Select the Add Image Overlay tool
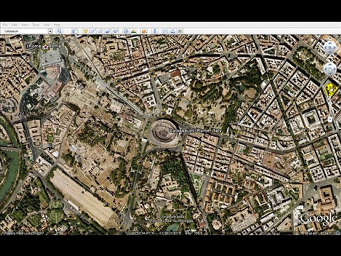This screenshot has height=256, width=341. (108, 31)
